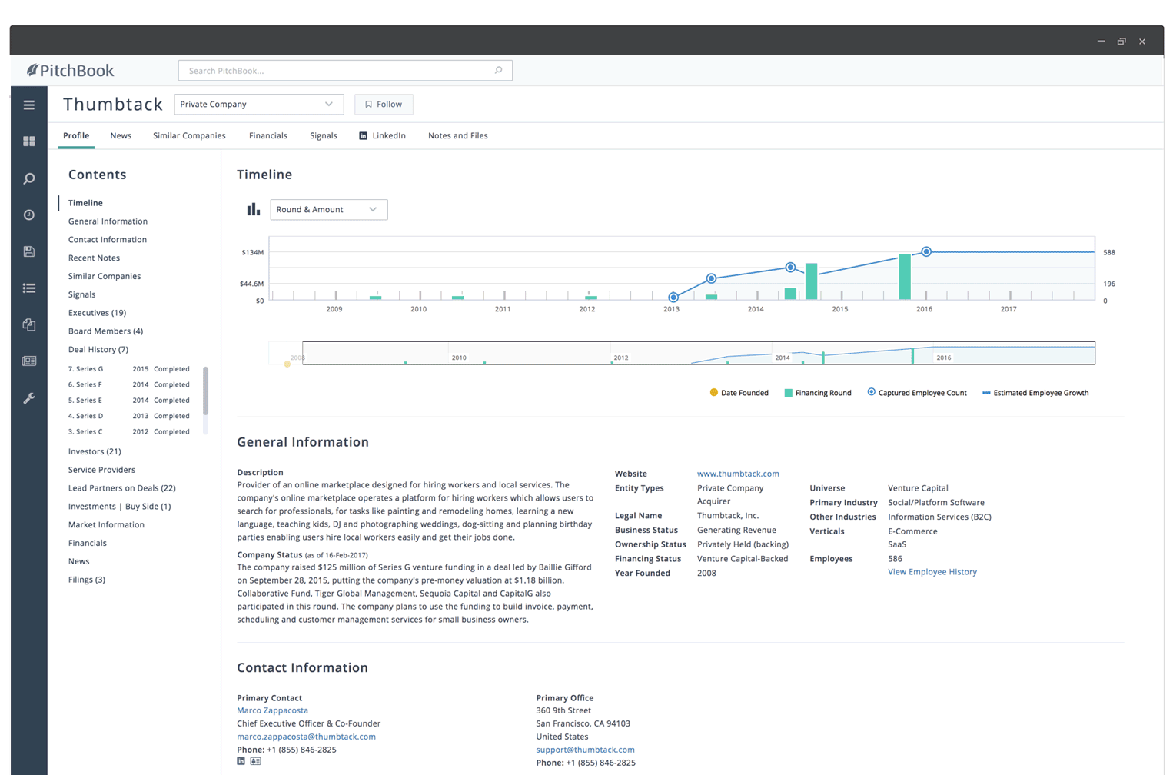
Task: Open Investments | Buy Side (1)
Action: coord(119,507)
